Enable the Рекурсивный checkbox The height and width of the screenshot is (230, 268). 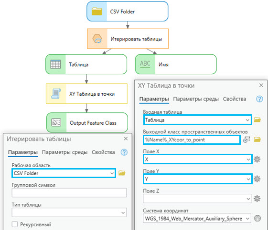pos(15,224)
